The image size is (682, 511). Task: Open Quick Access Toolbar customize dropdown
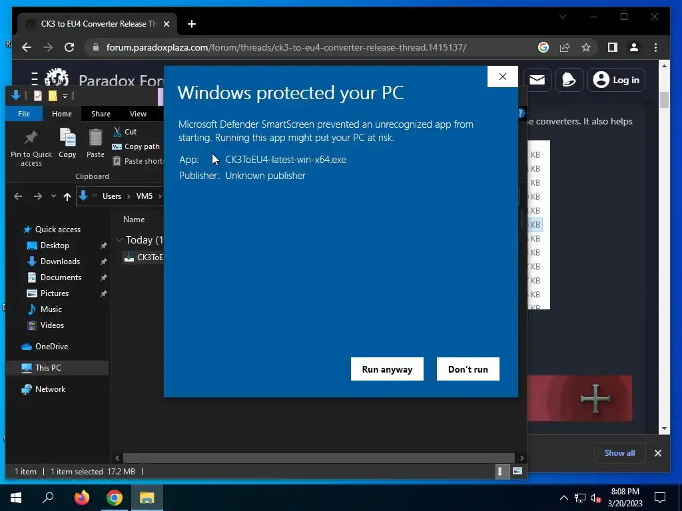65,96
